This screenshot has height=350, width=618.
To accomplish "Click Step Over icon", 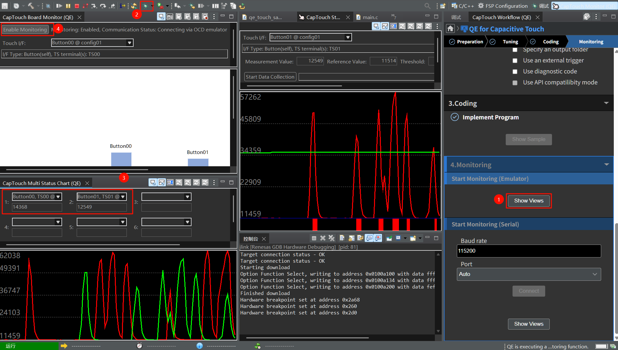I will click(103, 6).
